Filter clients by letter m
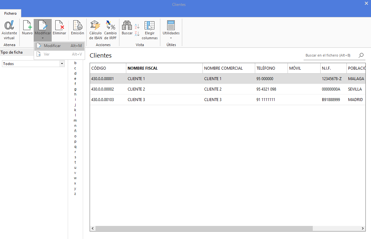371x239 pixels. pos(75,120)
